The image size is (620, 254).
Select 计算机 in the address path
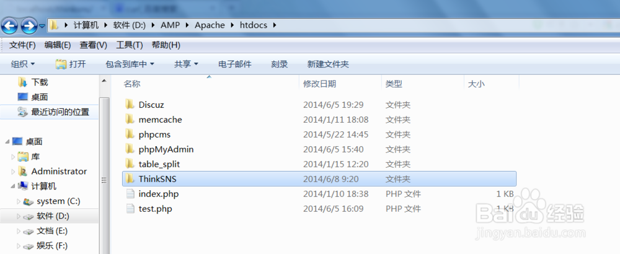(86, 25)
